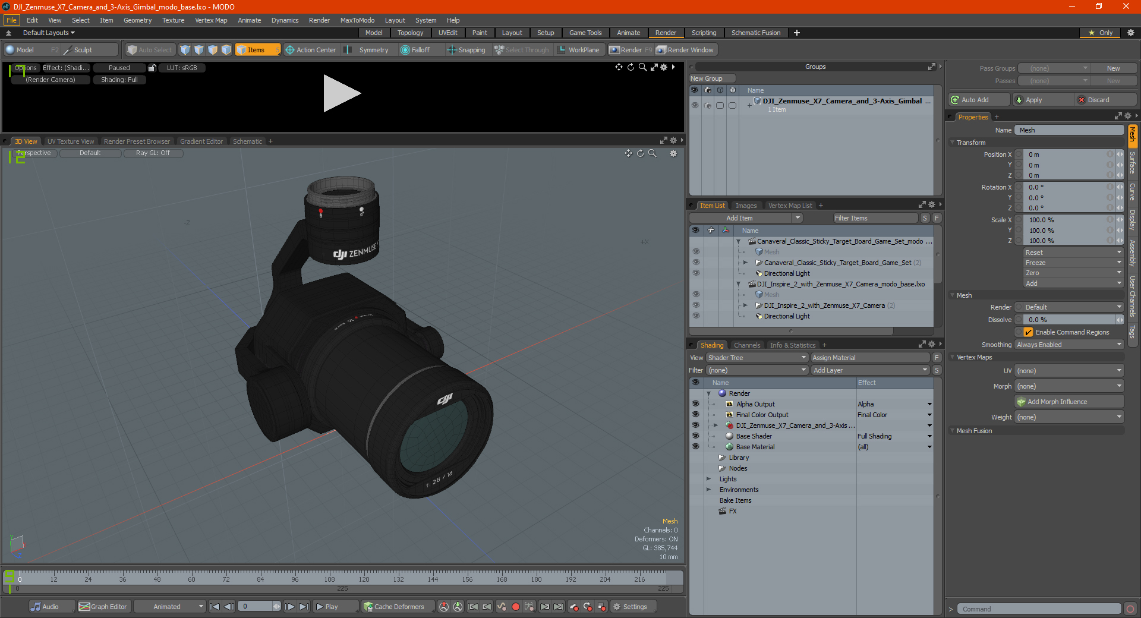This screenshot has height=618, width=1141.
Task: Zoom icon in 3D viewport
Action: click(652, 153)
